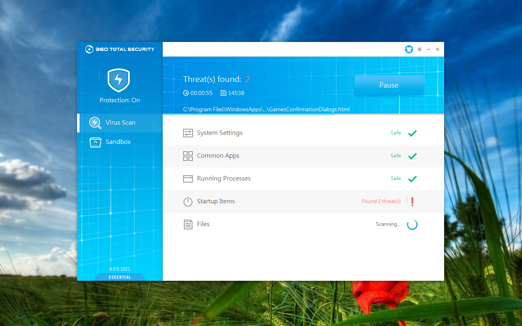Screen dimensions: 522x326
Task: Click the Files document icon
Action: click(188, 225)
